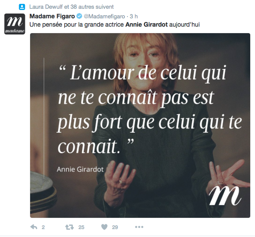
Task: Click the @Madamefigaro handle
Action: [x=104, y=17]
